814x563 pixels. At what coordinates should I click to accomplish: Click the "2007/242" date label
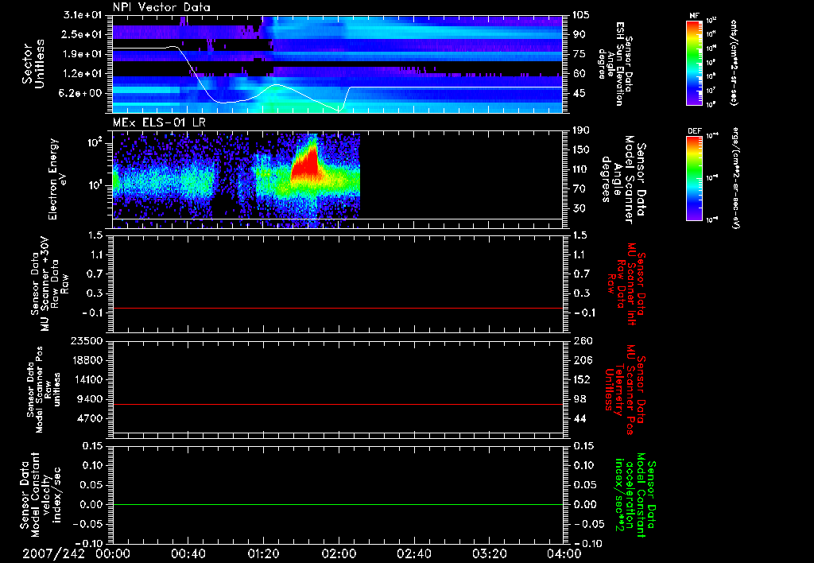point(53,553)
